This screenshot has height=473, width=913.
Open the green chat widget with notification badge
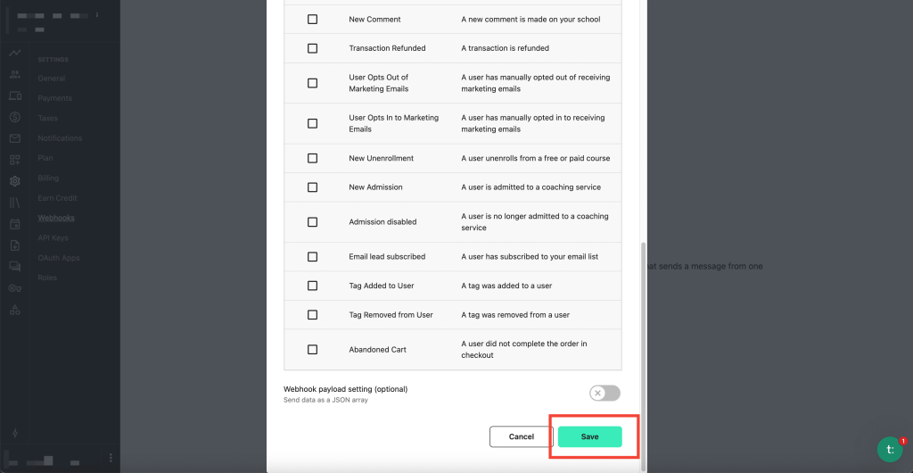[x=890, y=449]
